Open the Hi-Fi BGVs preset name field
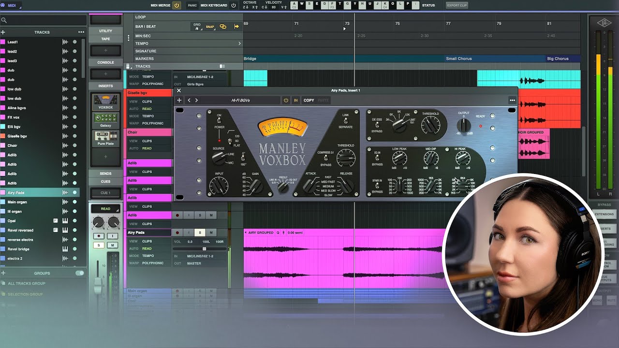The height and width of the screenshot is (348, 619). (x=240, y=100)
